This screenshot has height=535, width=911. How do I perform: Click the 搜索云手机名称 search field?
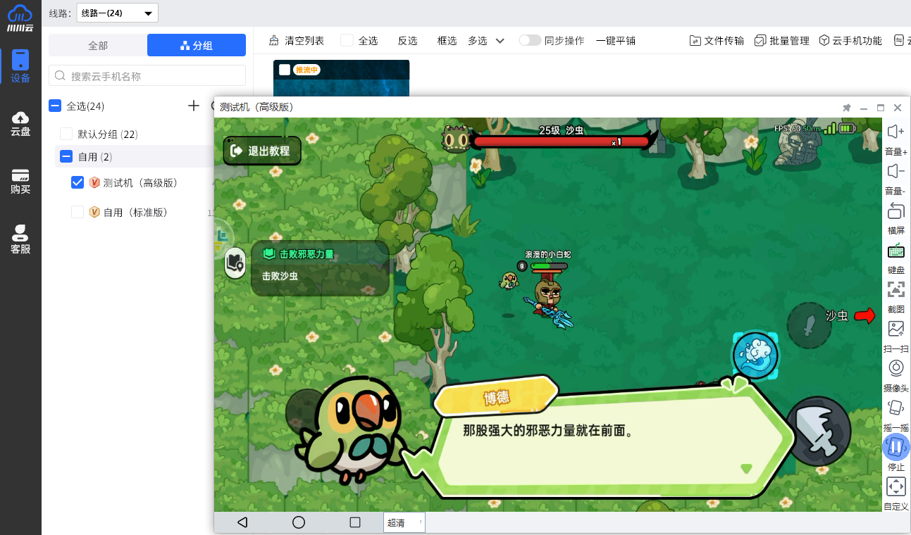pos(147,76)
